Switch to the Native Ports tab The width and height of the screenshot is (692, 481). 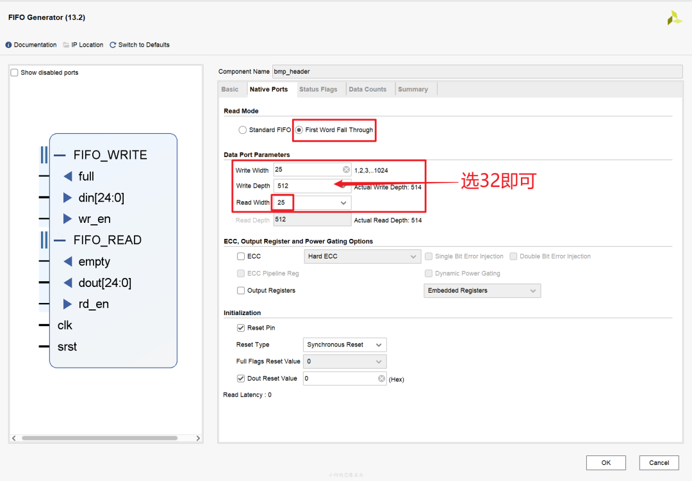point(268,90)
